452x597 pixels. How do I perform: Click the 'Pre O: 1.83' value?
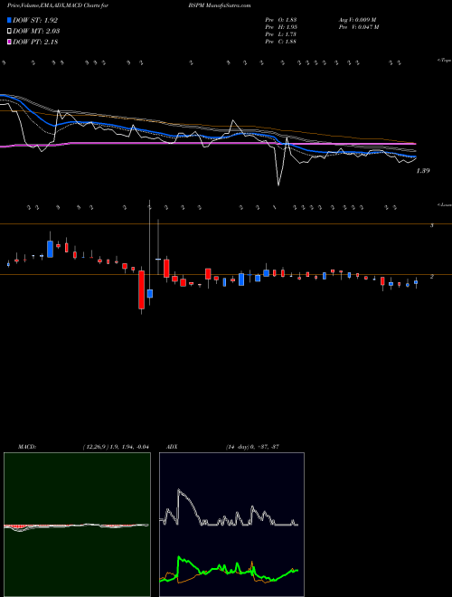click(281, 19)
